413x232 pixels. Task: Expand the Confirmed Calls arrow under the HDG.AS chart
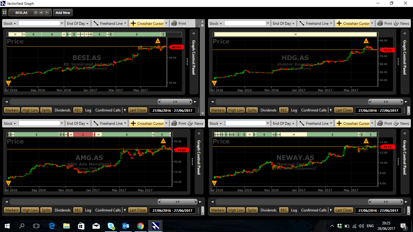coord(330,110)
